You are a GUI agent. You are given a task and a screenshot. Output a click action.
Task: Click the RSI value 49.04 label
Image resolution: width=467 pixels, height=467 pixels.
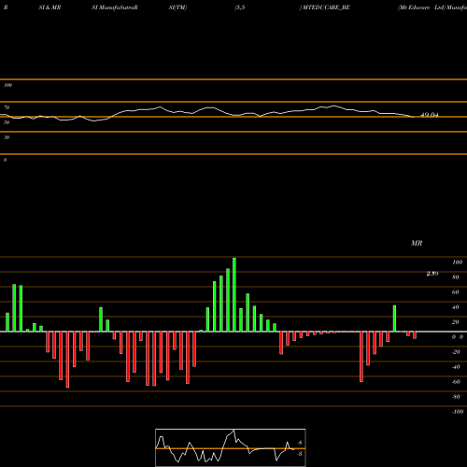click(x=430, y=115)
